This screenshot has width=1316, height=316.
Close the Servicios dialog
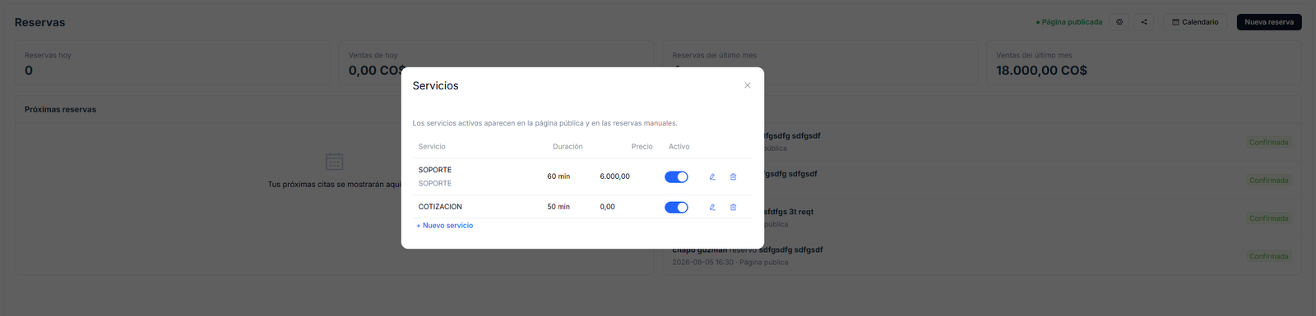[747, 85]
